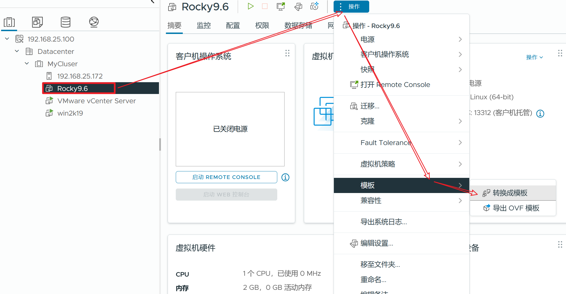Screen dimensions: 566x294
Task: Click the sidebar splitter handle
Action: [x=160, y=144]
